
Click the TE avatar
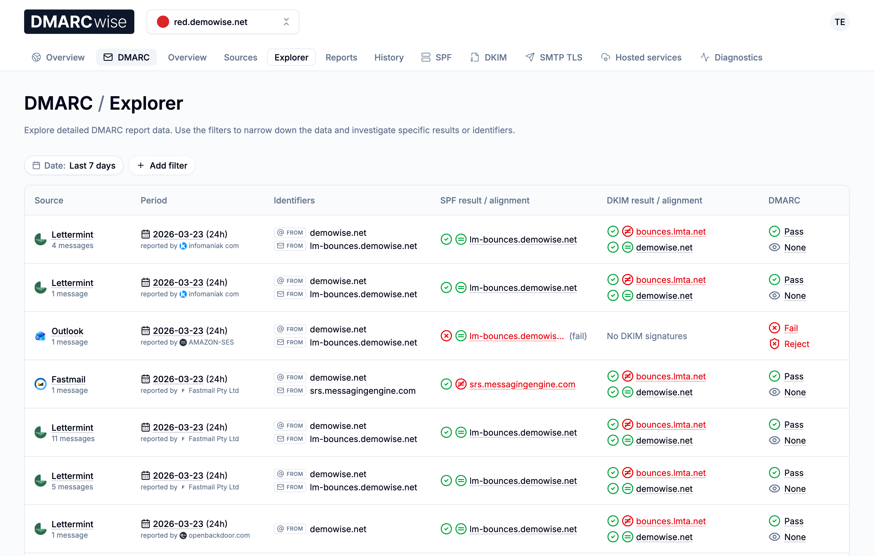click(x=839, y=21)
